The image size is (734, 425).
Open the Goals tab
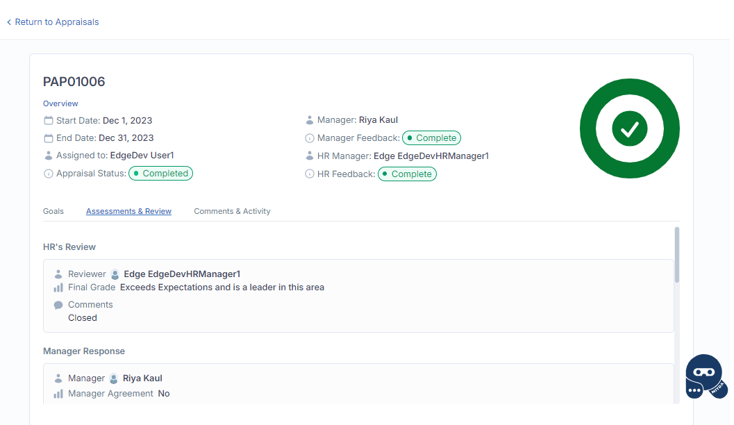click(x=53, y=211)
